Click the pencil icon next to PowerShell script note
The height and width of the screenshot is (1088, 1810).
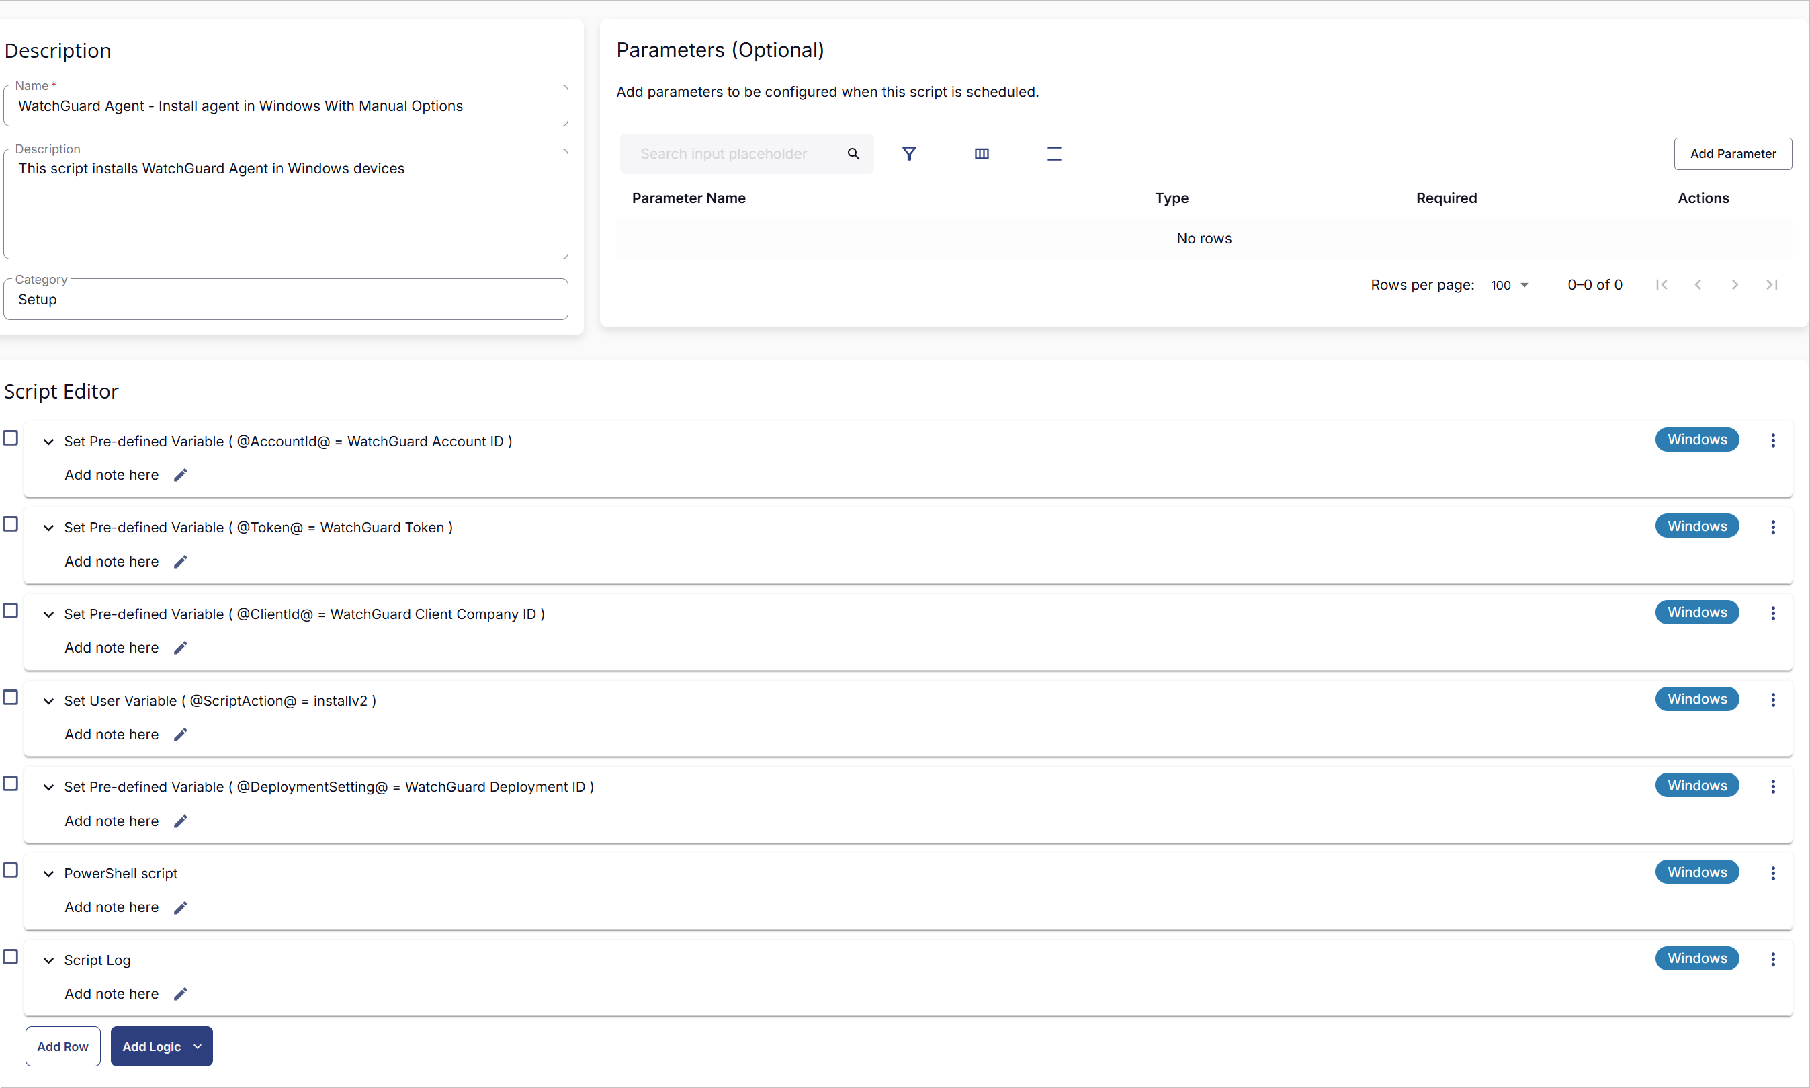pyautogui.click(x=179, y=907)
